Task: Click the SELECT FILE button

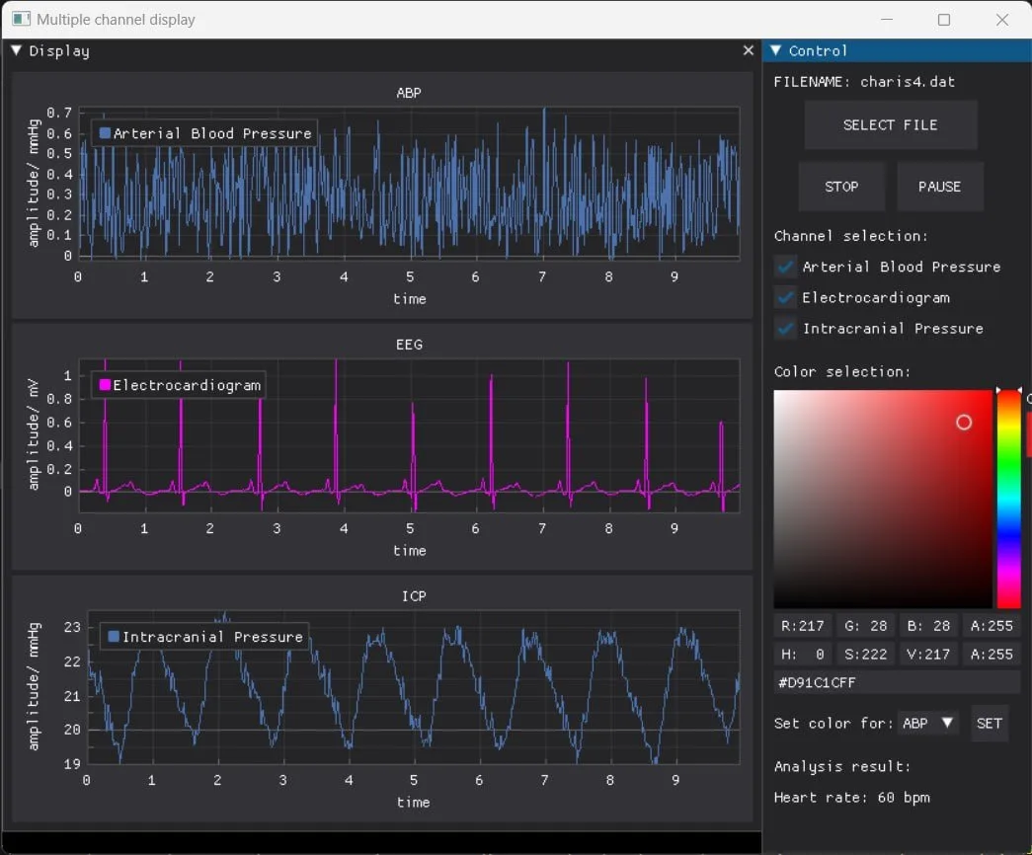Action: (x=891, y=125)
